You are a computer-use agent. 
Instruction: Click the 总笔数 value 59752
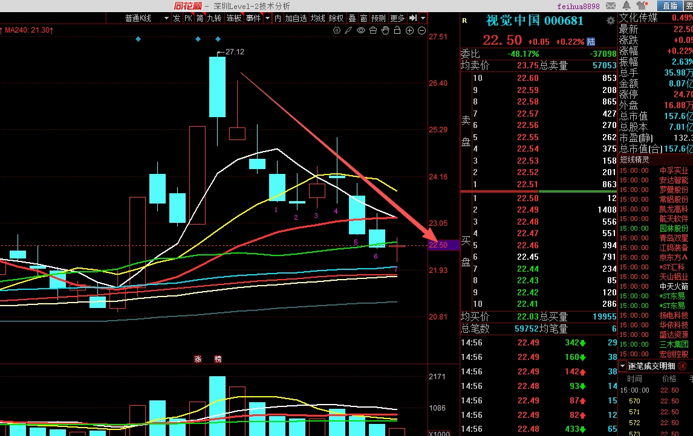point(526,329)
